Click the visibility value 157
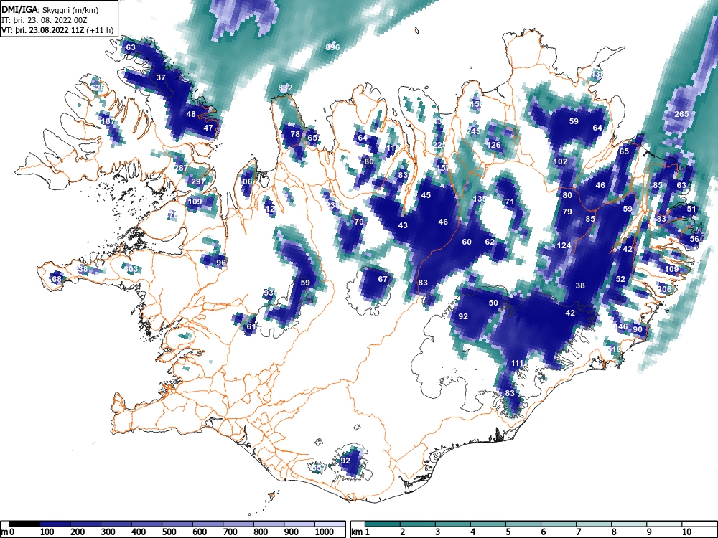The width and height of the screenshot is (718, 538). tap(443, 168)
